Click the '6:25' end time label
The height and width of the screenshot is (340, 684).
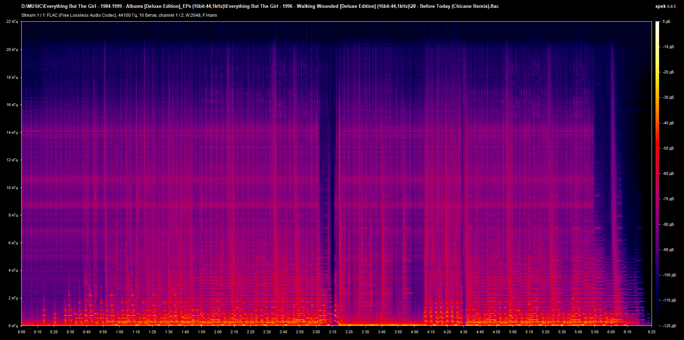(x=652, y=332)
